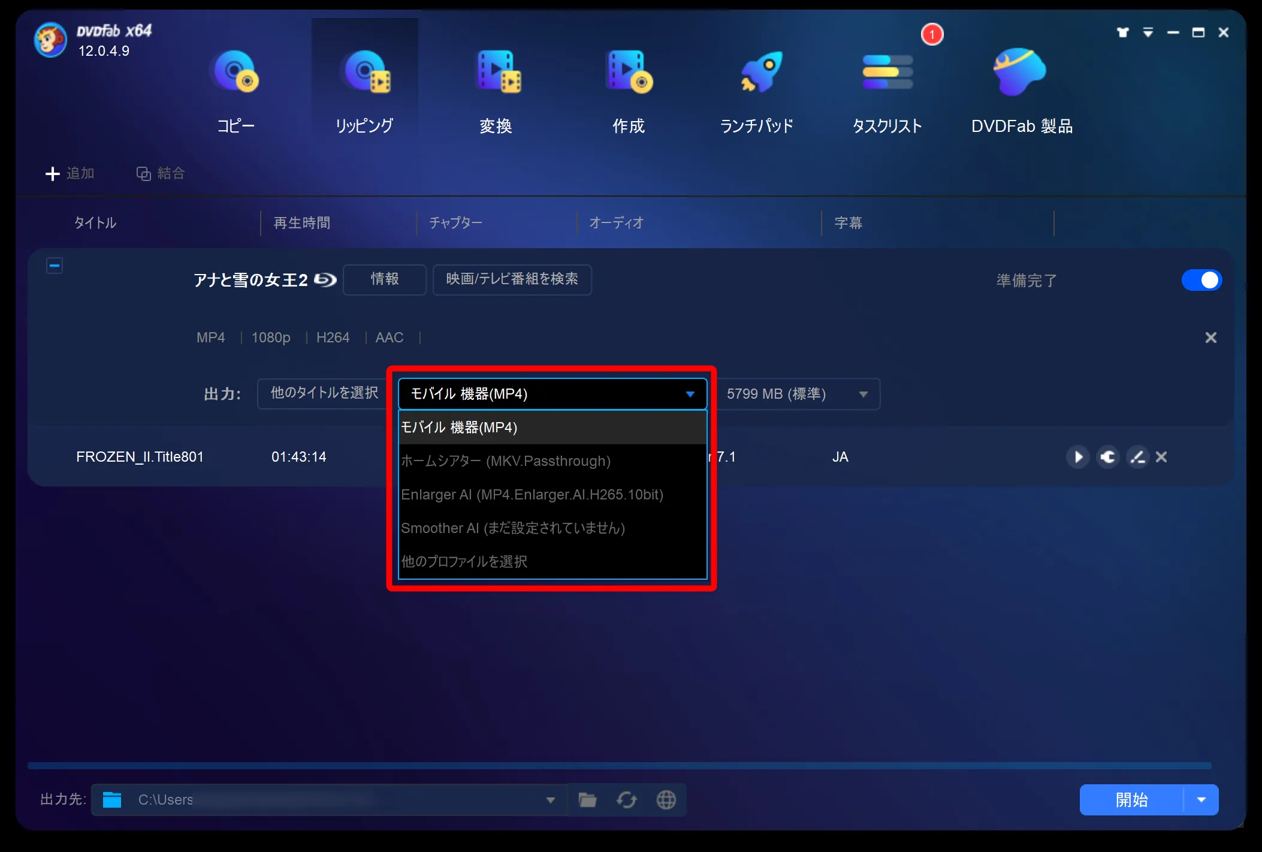Image resolution: width=1262 pixels, height=852 pixels.
Task: Remove the source with the X beside format info
Action: (1210, 338)
